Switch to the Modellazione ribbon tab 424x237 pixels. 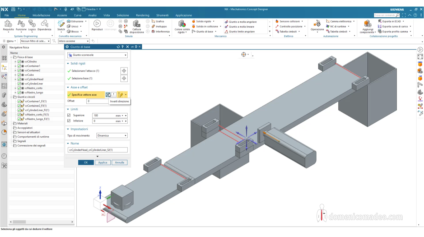41,15
